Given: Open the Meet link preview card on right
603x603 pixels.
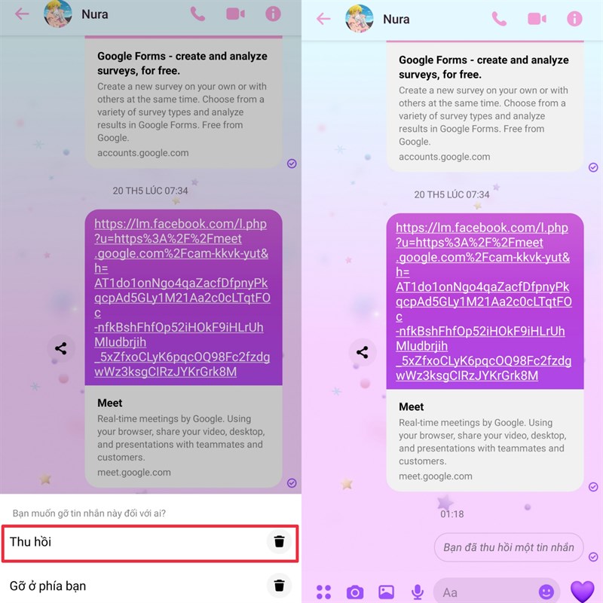Looking at the screenshot, I should click(x=485, y=441).
